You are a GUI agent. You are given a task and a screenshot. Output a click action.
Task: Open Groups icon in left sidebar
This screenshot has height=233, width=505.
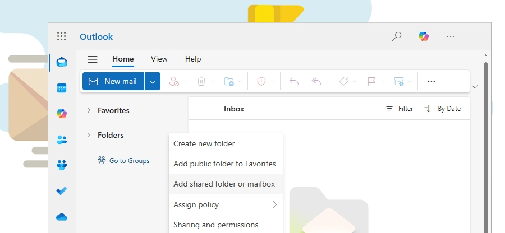tap(62, 165)
